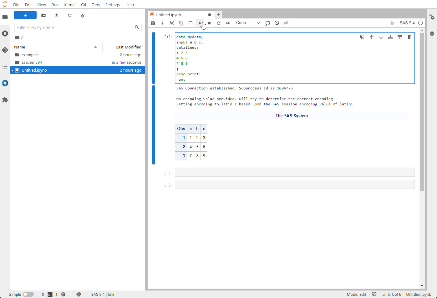Toggle Simple interface mode switch
Viewport: 437px width, 298px height.
click(x=28, y=294)
